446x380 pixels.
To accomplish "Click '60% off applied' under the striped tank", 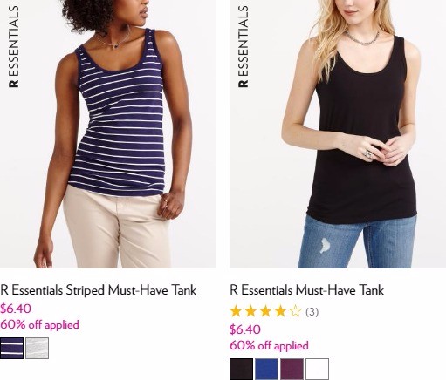I will 39,324.
